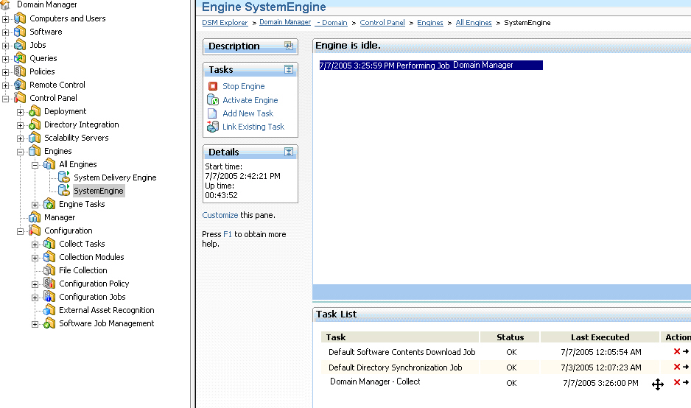This screenshot has height=408, width=691.
Task: Expand the Description pane
Action: tap(289, 46)
